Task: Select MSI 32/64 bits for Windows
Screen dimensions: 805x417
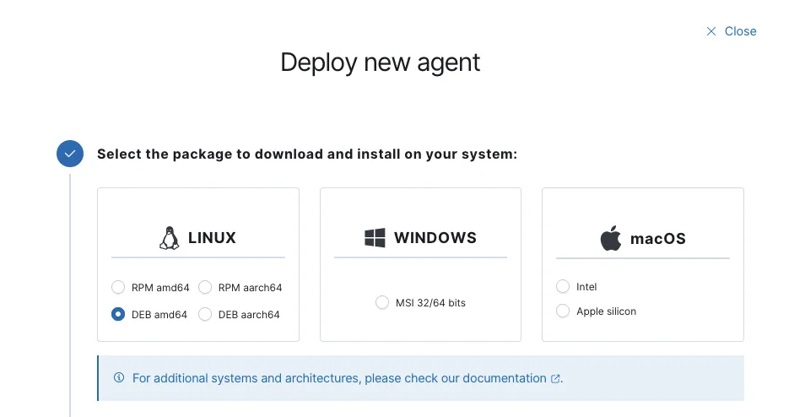Action: [x=383, y=302]
